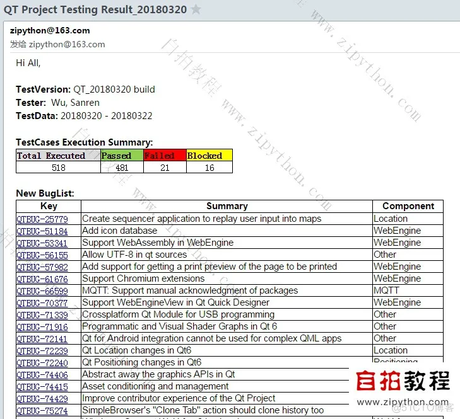460x419 pixels.
Task: Click summary 'Create sequencer application to replay user input'
Action: 202,219
